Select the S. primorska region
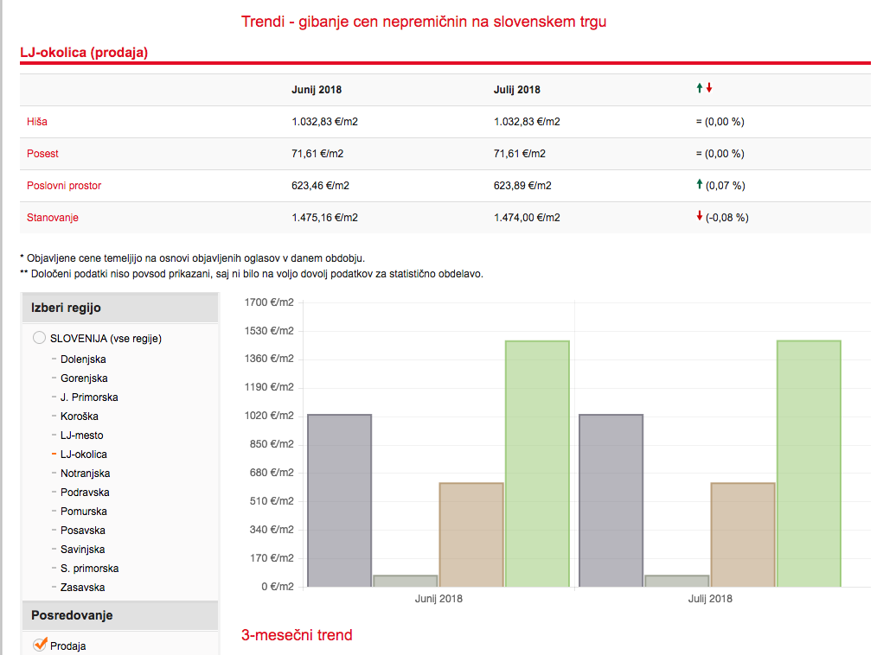 tap(89, 569)
